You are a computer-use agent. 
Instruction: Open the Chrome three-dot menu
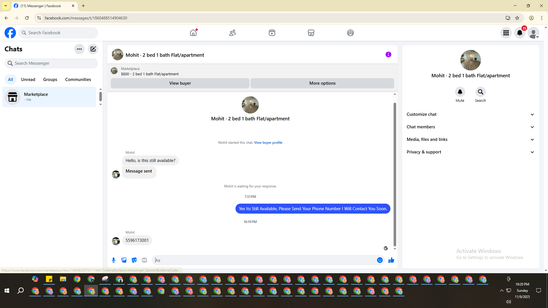coord(542,18)
